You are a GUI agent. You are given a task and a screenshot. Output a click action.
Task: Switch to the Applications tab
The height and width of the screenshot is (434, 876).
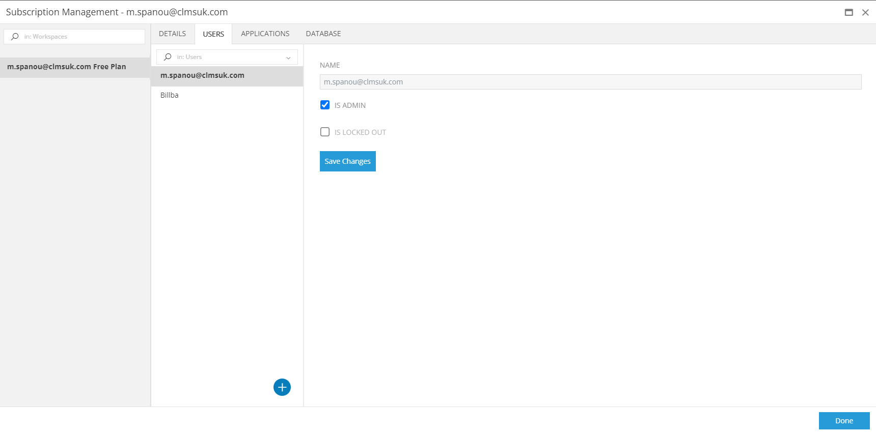pos(265,34)
